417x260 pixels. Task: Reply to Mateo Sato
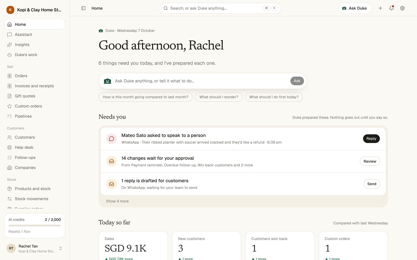click(x=371, y=139)
